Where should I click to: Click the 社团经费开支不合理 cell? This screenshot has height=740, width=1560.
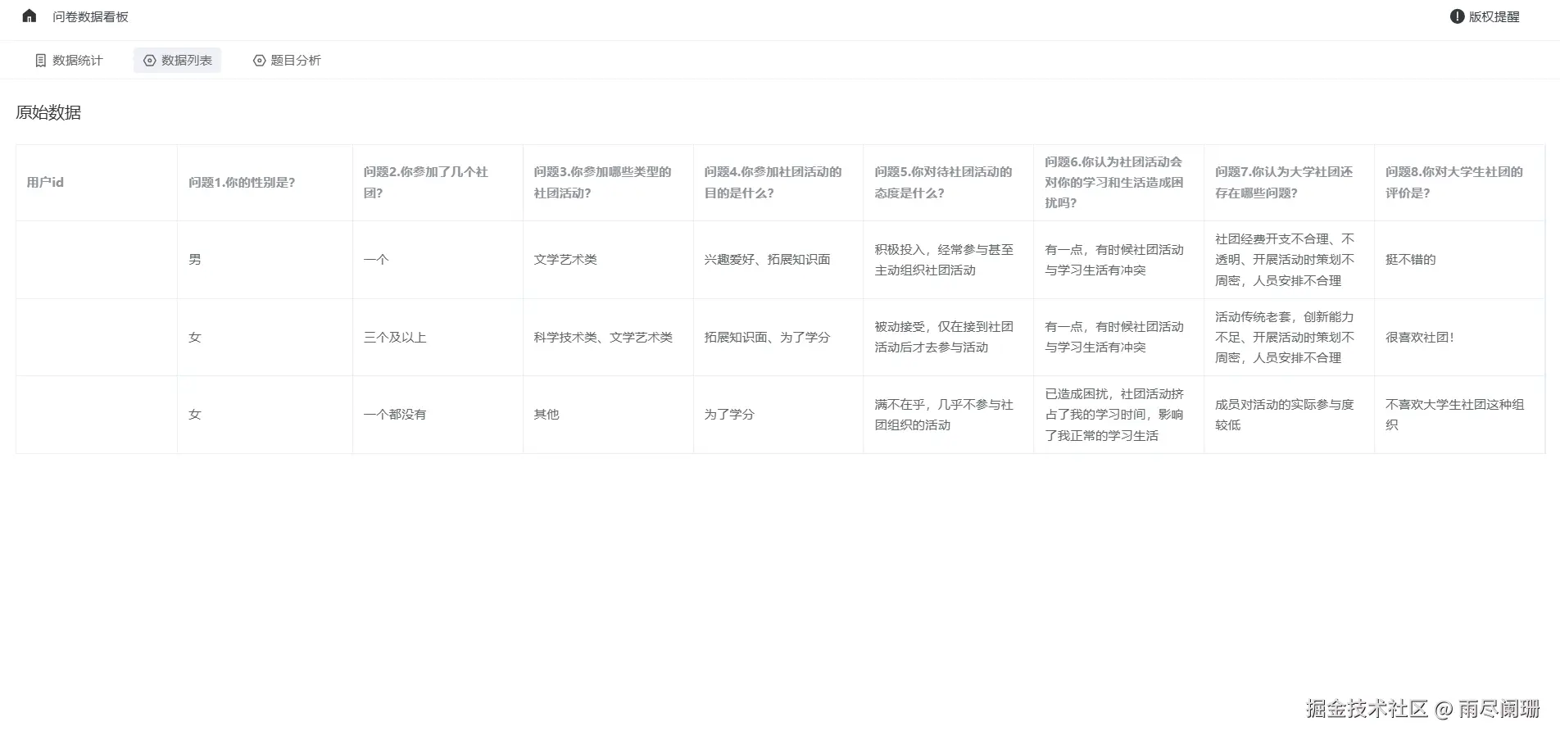click(1289, 260)
